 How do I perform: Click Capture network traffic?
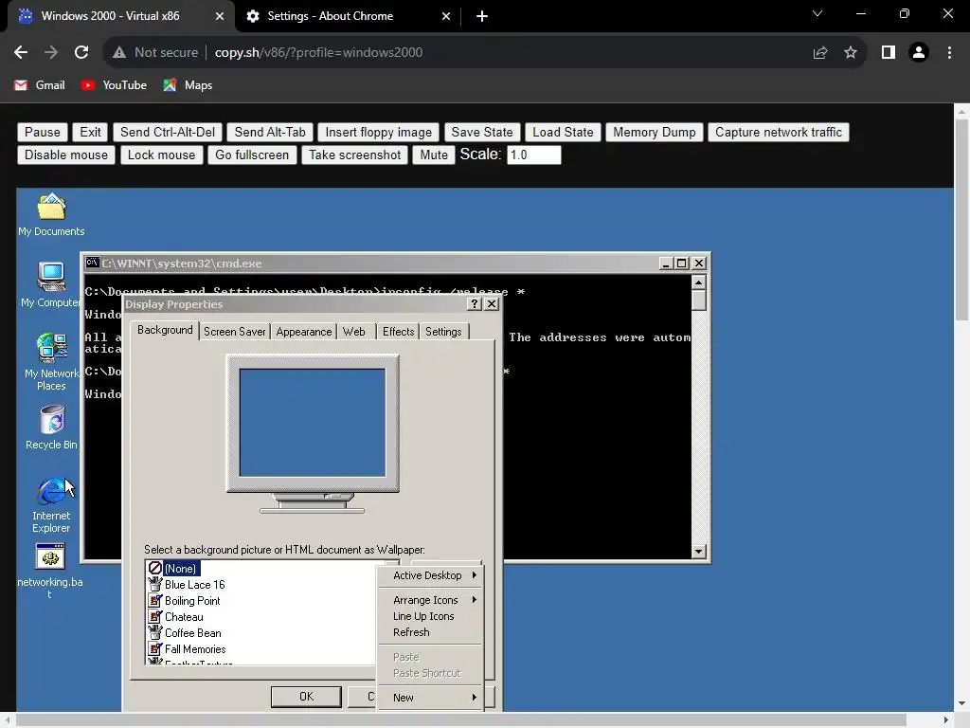point(779,132)
